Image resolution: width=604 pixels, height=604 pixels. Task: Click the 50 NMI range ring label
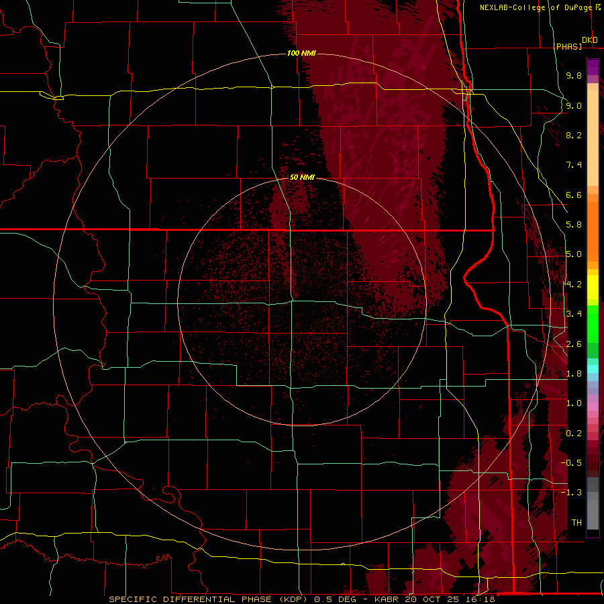coord(302,177)
